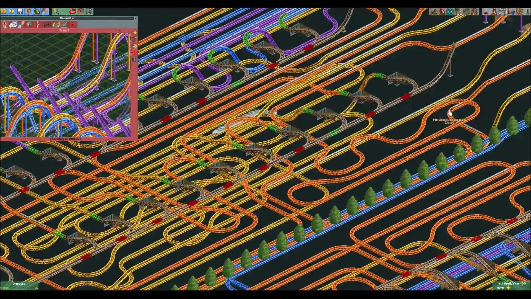Screen dimensions: 531x299
Task: Select the zoom magnifier tool
Action: 55,12
